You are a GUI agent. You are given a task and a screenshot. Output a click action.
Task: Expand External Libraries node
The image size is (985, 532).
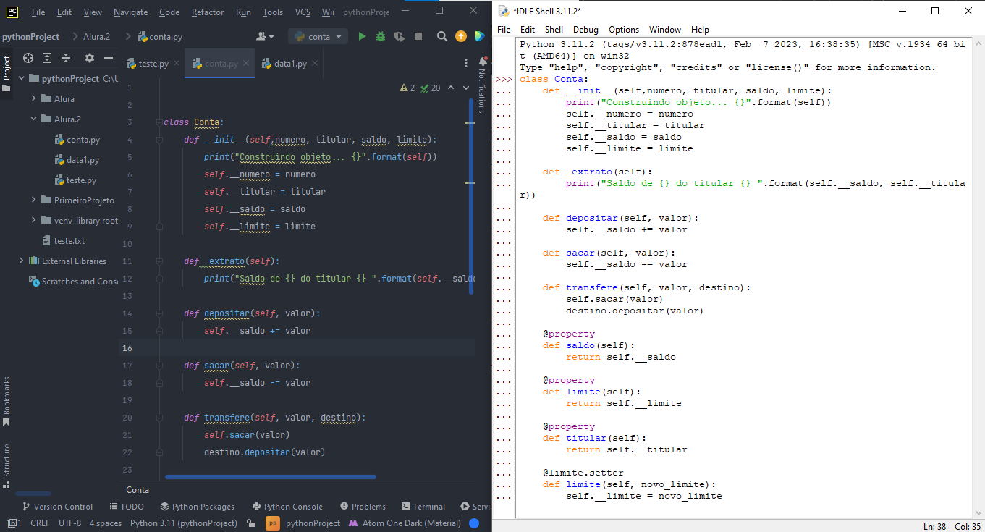coord(22,261)
